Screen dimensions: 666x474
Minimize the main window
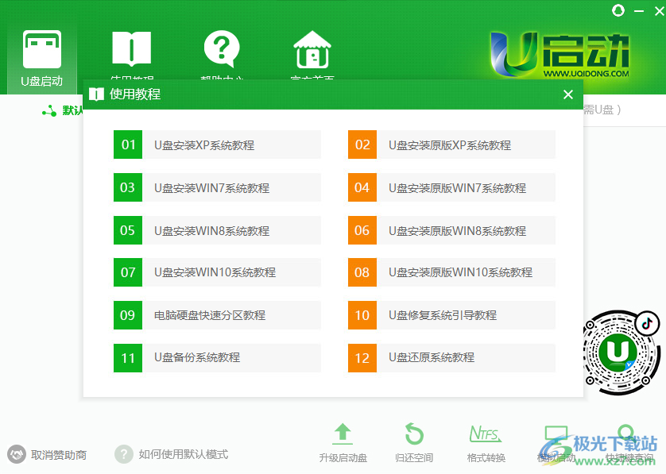(x=639, y=11)
